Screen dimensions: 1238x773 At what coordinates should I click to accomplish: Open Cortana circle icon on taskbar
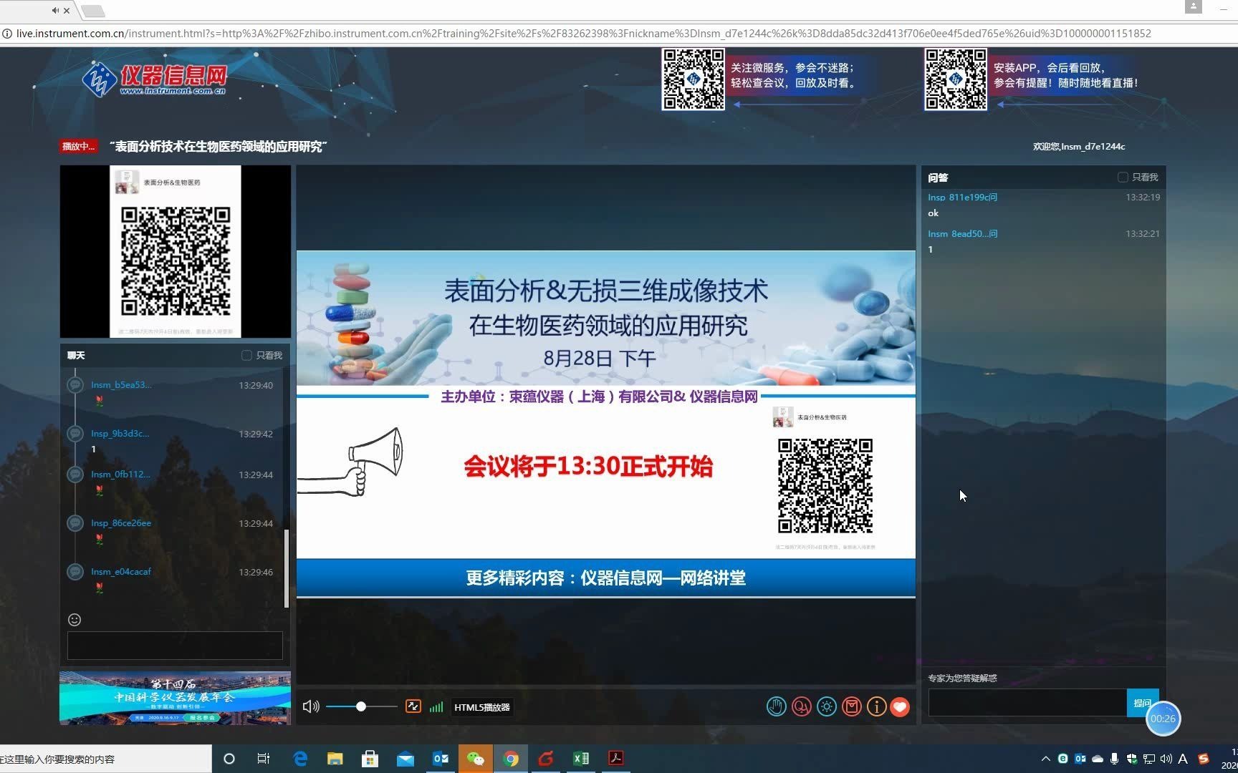[229, 759]
